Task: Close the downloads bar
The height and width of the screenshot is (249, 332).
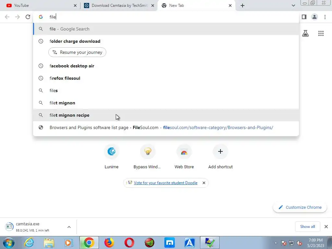Action: pos(326,227)
